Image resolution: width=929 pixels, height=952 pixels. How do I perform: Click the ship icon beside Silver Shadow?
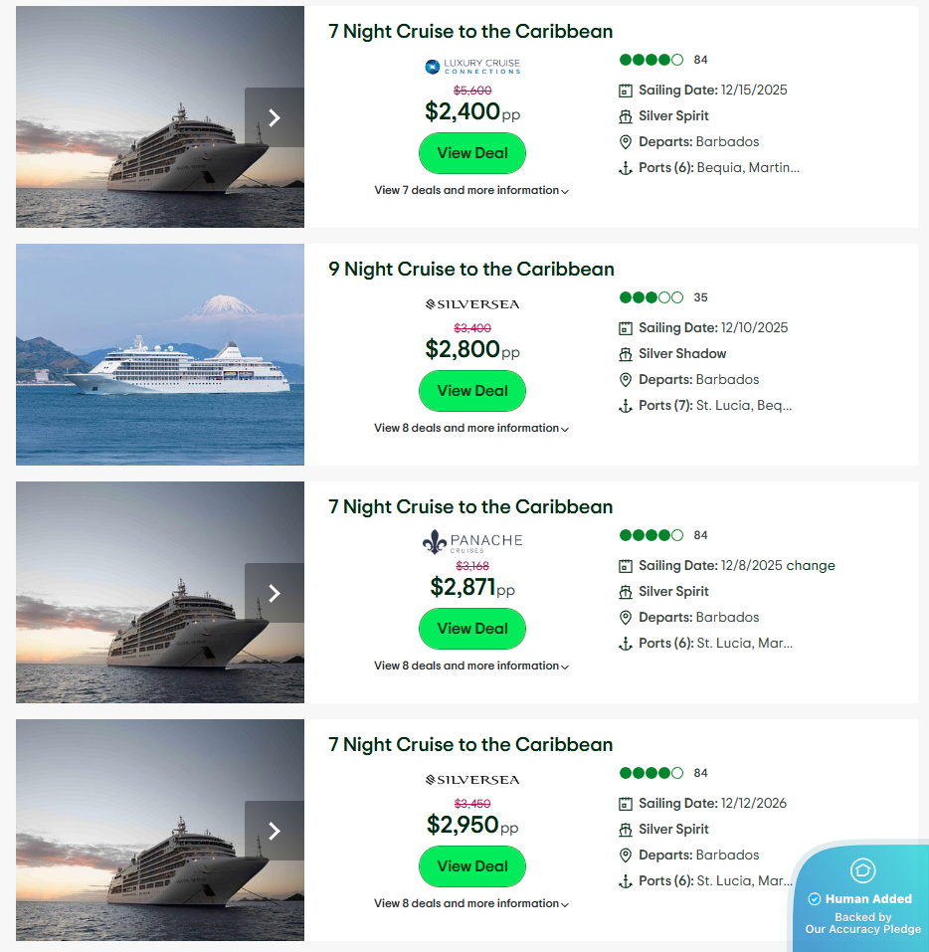626,353
